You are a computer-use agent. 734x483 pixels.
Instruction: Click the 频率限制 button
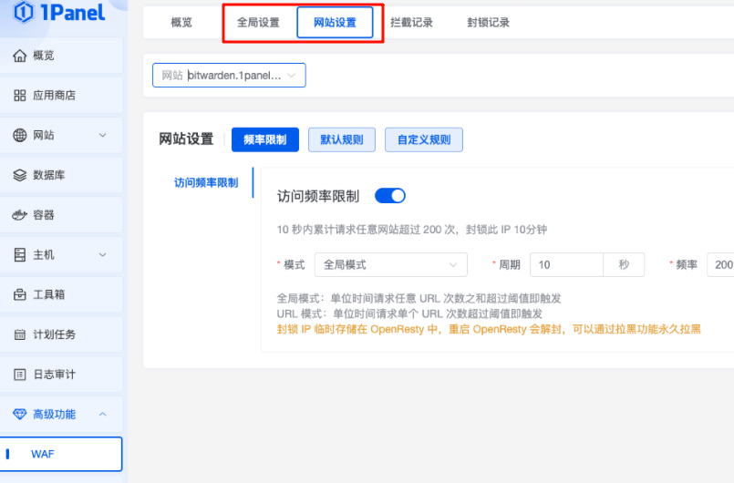coord(265,139)
